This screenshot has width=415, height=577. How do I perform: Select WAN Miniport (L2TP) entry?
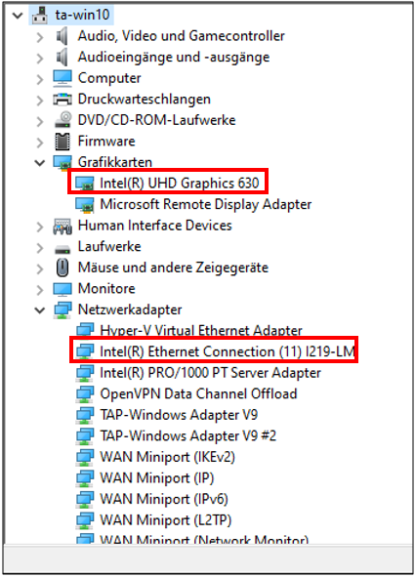coord(166,520)
